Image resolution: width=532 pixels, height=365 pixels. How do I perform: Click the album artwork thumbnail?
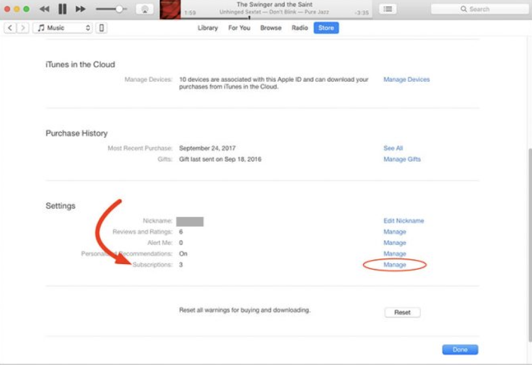coord(170,9)
